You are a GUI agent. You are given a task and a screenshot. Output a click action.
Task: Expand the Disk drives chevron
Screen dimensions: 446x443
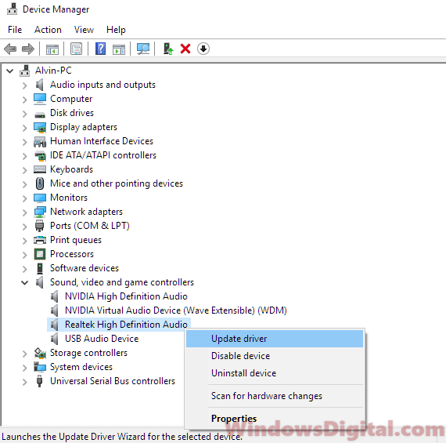pos(25,114)
